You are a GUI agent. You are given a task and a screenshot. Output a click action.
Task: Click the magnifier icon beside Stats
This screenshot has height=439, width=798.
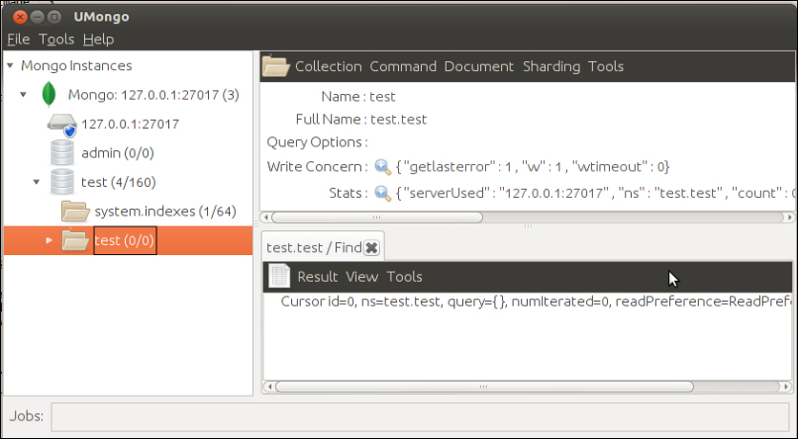[x=383, y=193]
